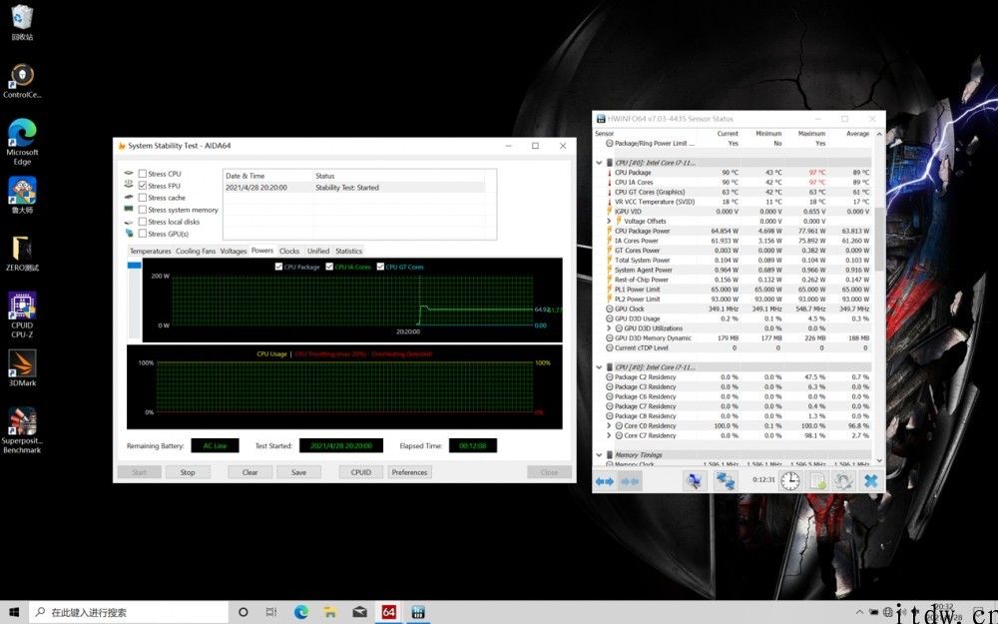This screenshot has width=998, height=624.
Task: Open the 3DMark desktop shortcut
Action: coord(22,368)
